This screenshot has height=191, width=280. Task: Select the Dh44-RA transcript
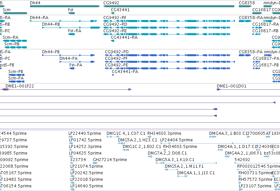point(64,21)
